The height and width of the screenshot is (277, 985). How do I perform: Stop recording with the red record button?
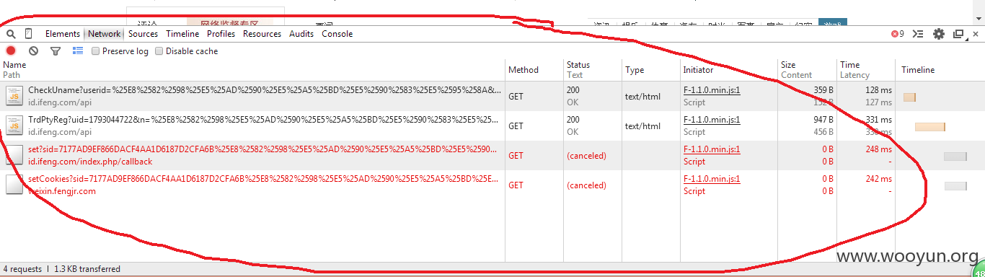(x=11, y=51)
